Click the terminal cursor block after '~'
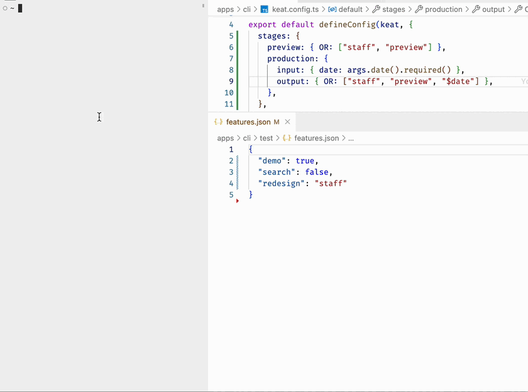 [x=20, y=8]
